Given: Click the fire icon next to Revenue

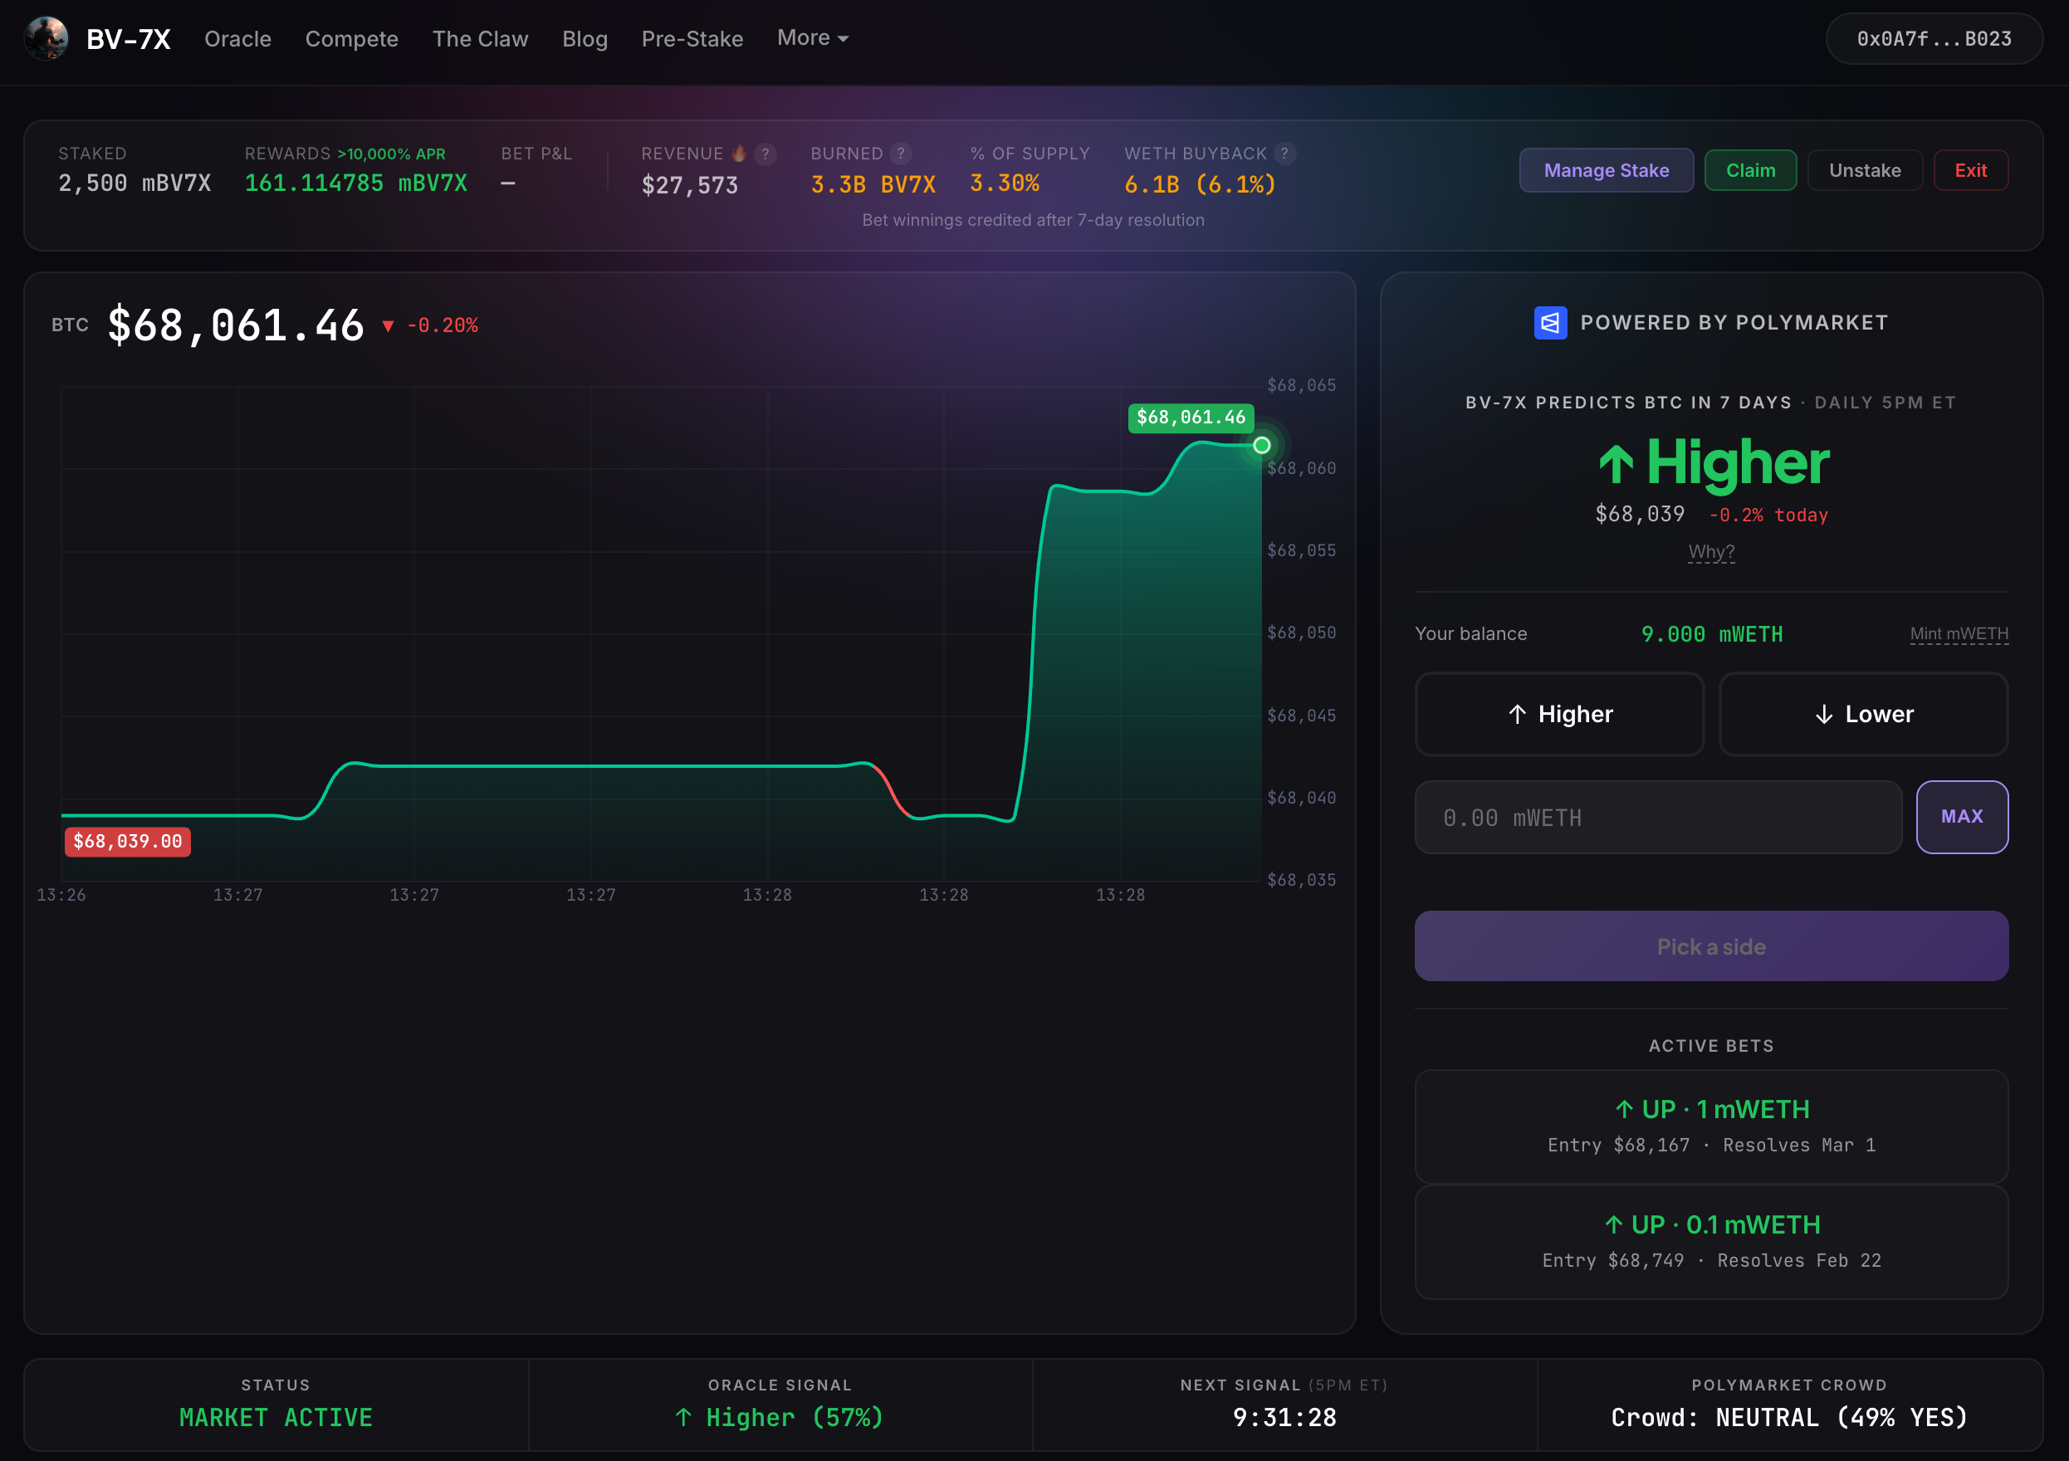Looking at the screenshot, I should click(x=739, y=154).
